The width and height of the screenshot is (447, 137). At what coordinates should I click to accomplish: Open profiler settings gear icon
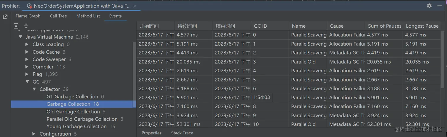(429, 6)
